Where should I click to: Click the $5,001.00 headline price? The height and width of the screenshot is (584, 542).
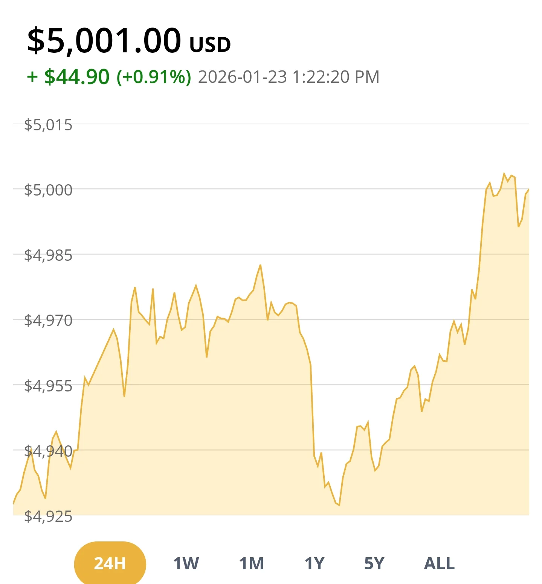pos(104,41)
